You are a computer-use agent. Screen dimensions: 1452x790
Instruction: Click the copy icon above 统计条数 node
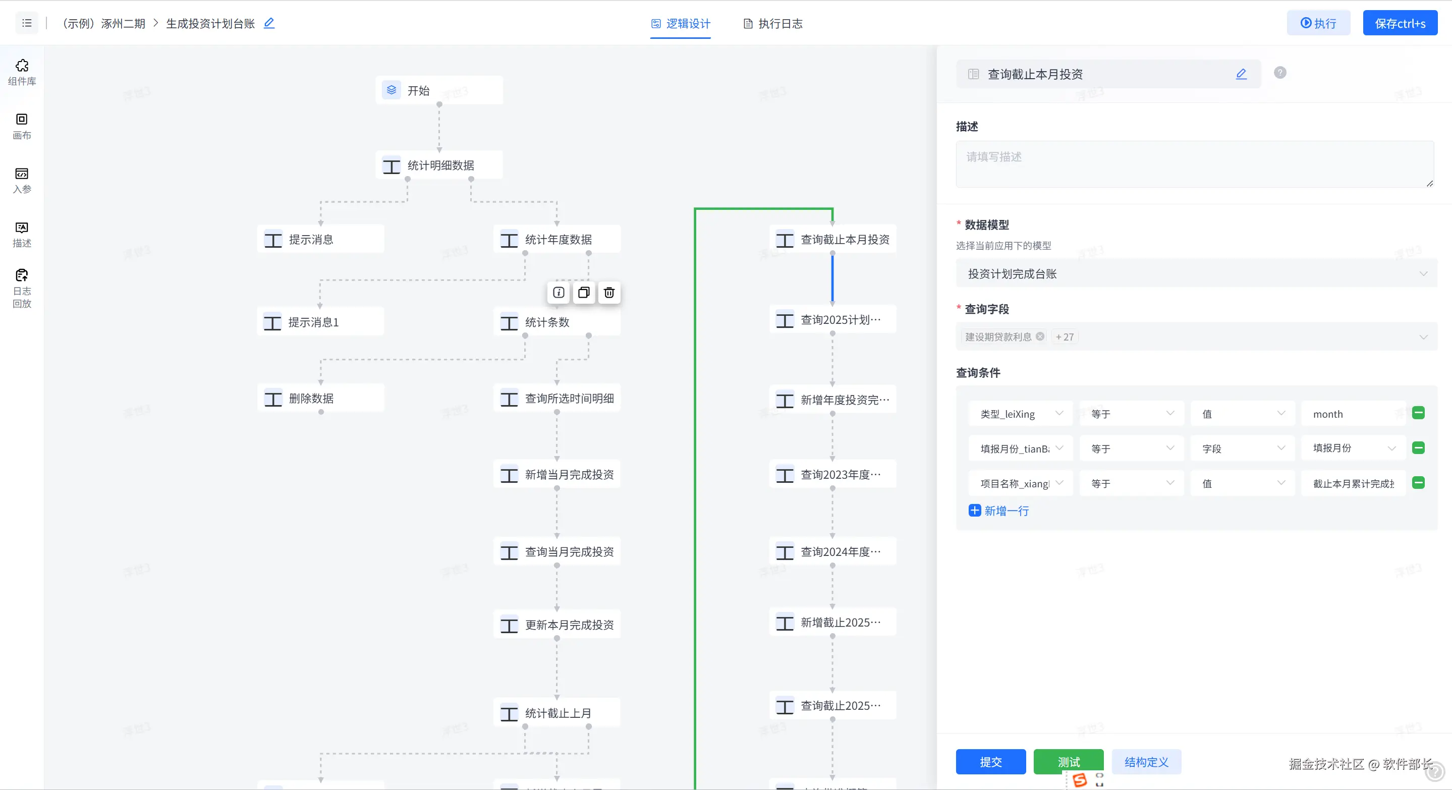583,293
